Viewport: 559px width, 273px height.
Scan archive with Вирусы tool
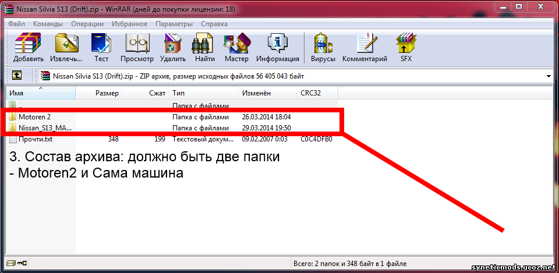[x=323, y=48]
